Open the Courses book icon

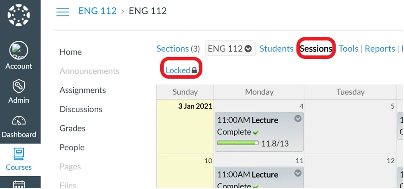19,154
